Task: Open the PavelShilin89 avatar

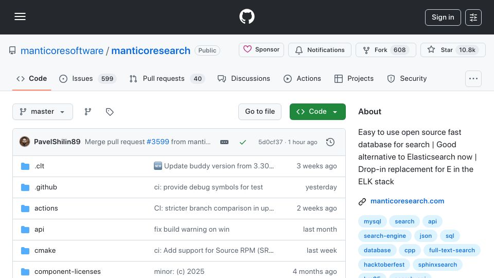Action: (x=25, y=142)
